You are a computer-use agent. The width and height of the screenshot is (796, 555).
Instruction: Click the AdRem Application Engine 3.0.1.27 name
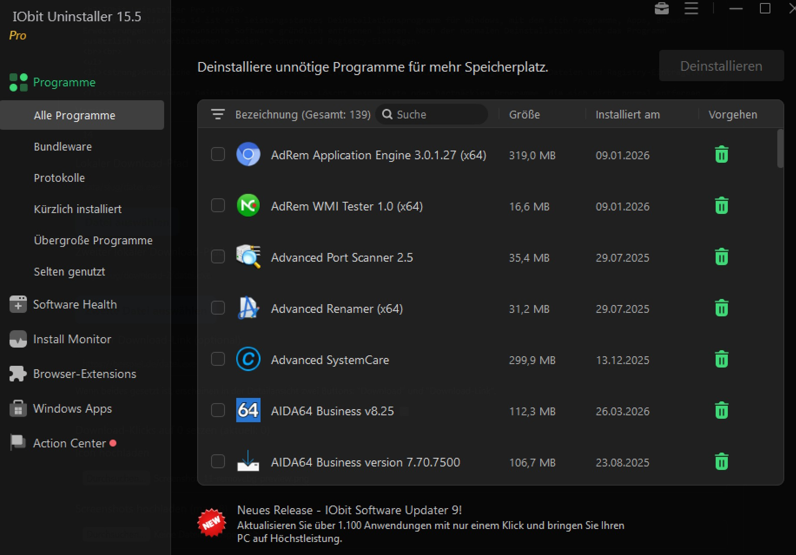378,155
